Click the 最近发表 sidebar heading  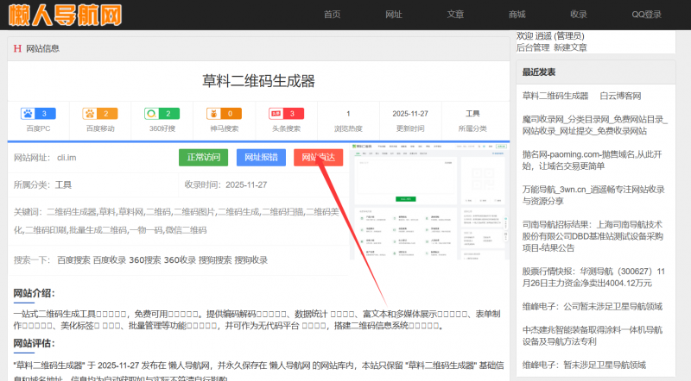point(538,72)
